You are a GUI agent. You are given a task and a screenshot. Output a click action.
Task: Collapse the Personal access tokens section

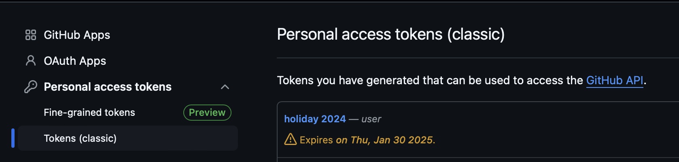pos(225,87)
